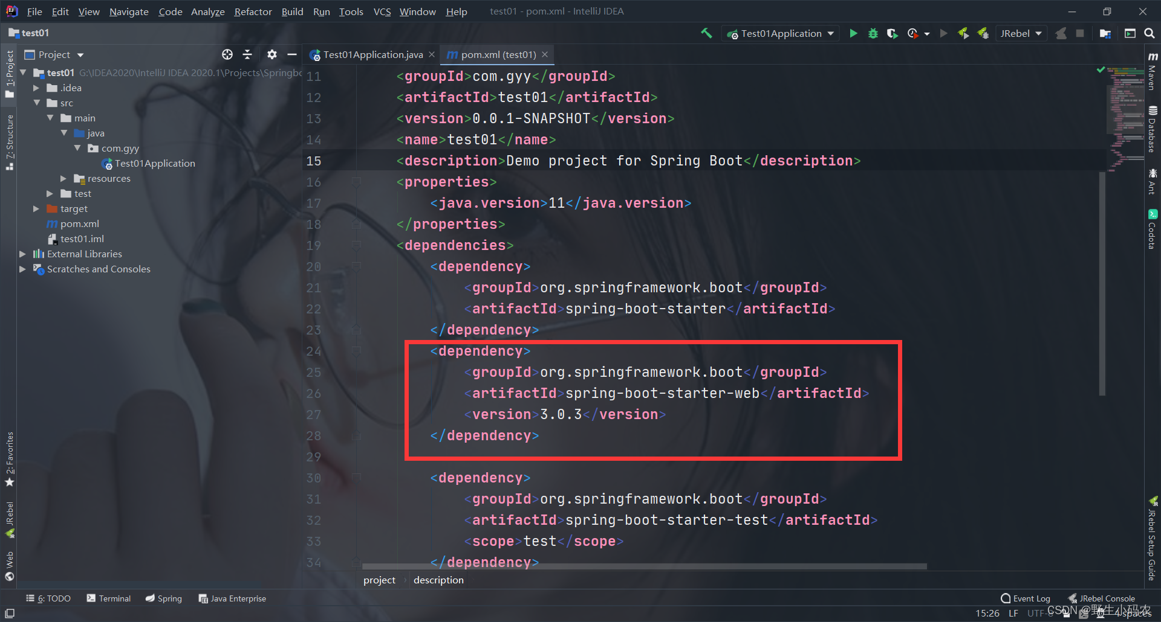1161x622 pixels.
Task: Expand the target folder
Action: tap(36, 209)
